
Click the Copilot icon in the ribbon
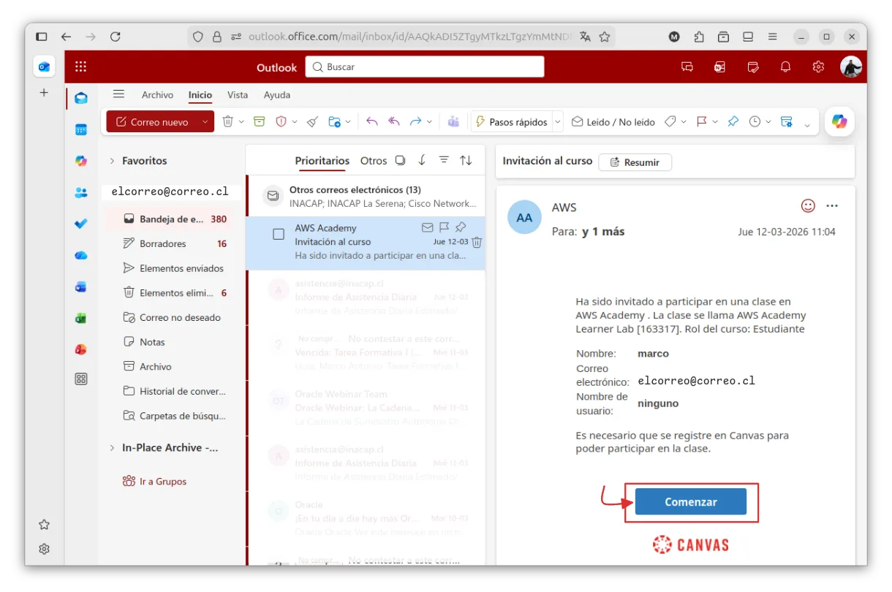click(x=839, y=121)
